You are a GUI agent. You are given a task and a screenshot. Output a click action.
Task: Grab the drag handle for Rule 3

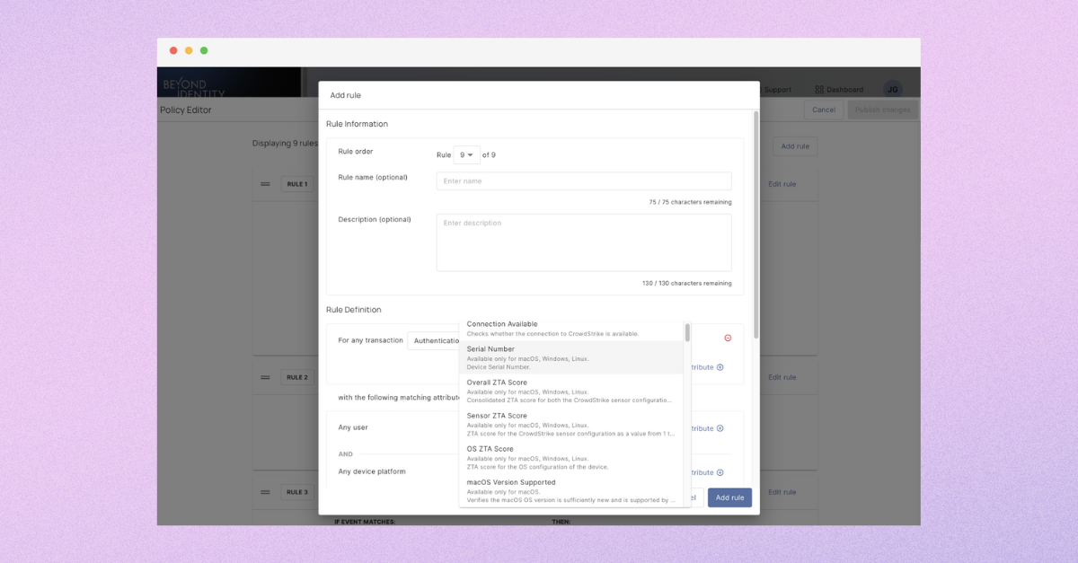(265, 492)
